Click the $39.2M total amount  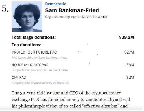126,37
